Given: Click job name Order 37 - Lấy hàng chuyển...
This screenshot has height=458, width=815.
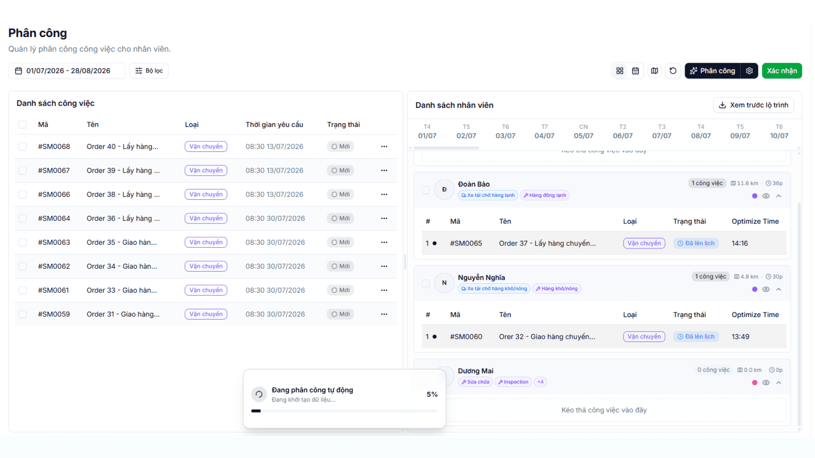Looking at the screenshot, I should pos(548,243).
